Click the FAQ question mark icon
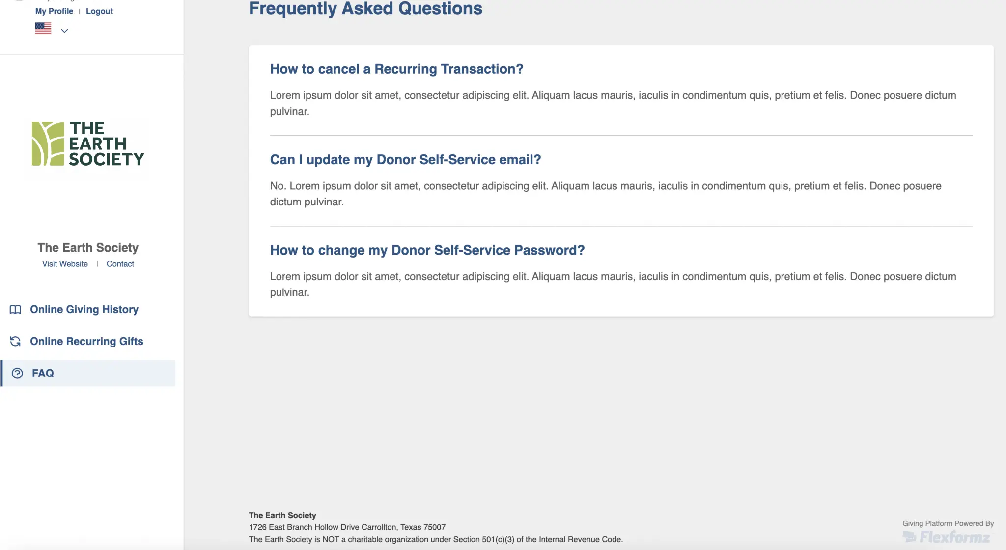The image size is (1006, 550). (x=17, y=373)
